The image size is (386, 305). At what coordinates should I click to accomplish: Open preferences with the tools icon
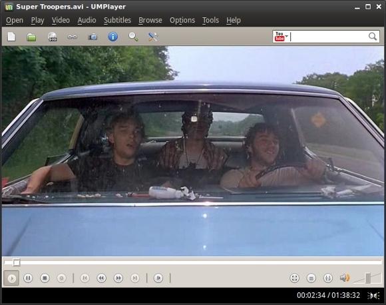click(153, 37)
